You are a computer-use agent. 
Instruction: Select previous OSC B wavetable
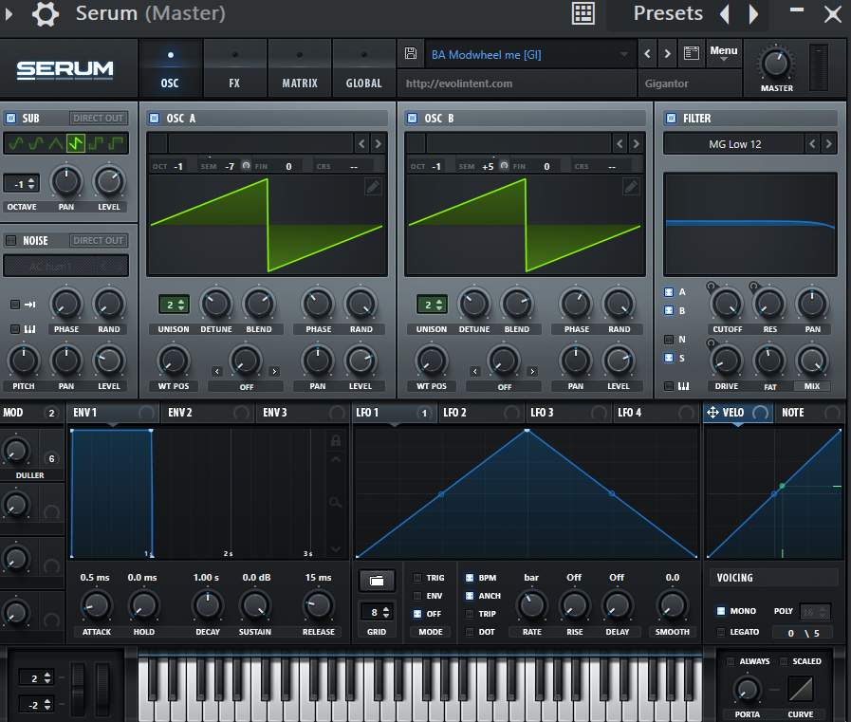point(620,144)
